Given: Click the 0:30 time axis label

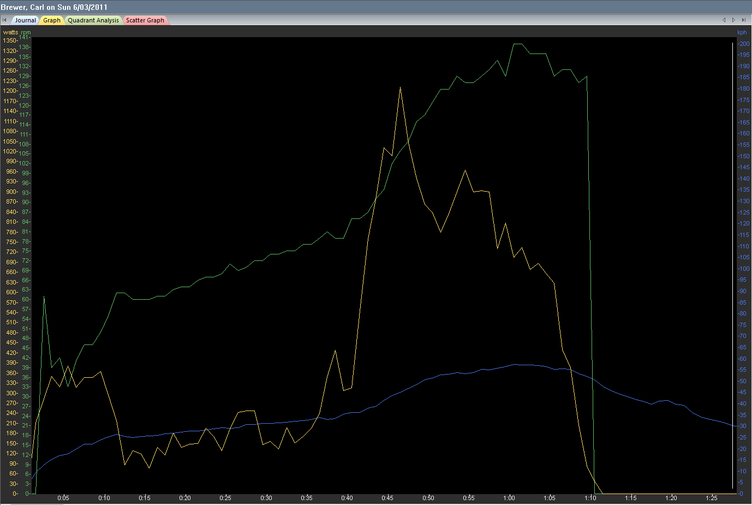Looking at the screenshot, I should tap(266, 498).
